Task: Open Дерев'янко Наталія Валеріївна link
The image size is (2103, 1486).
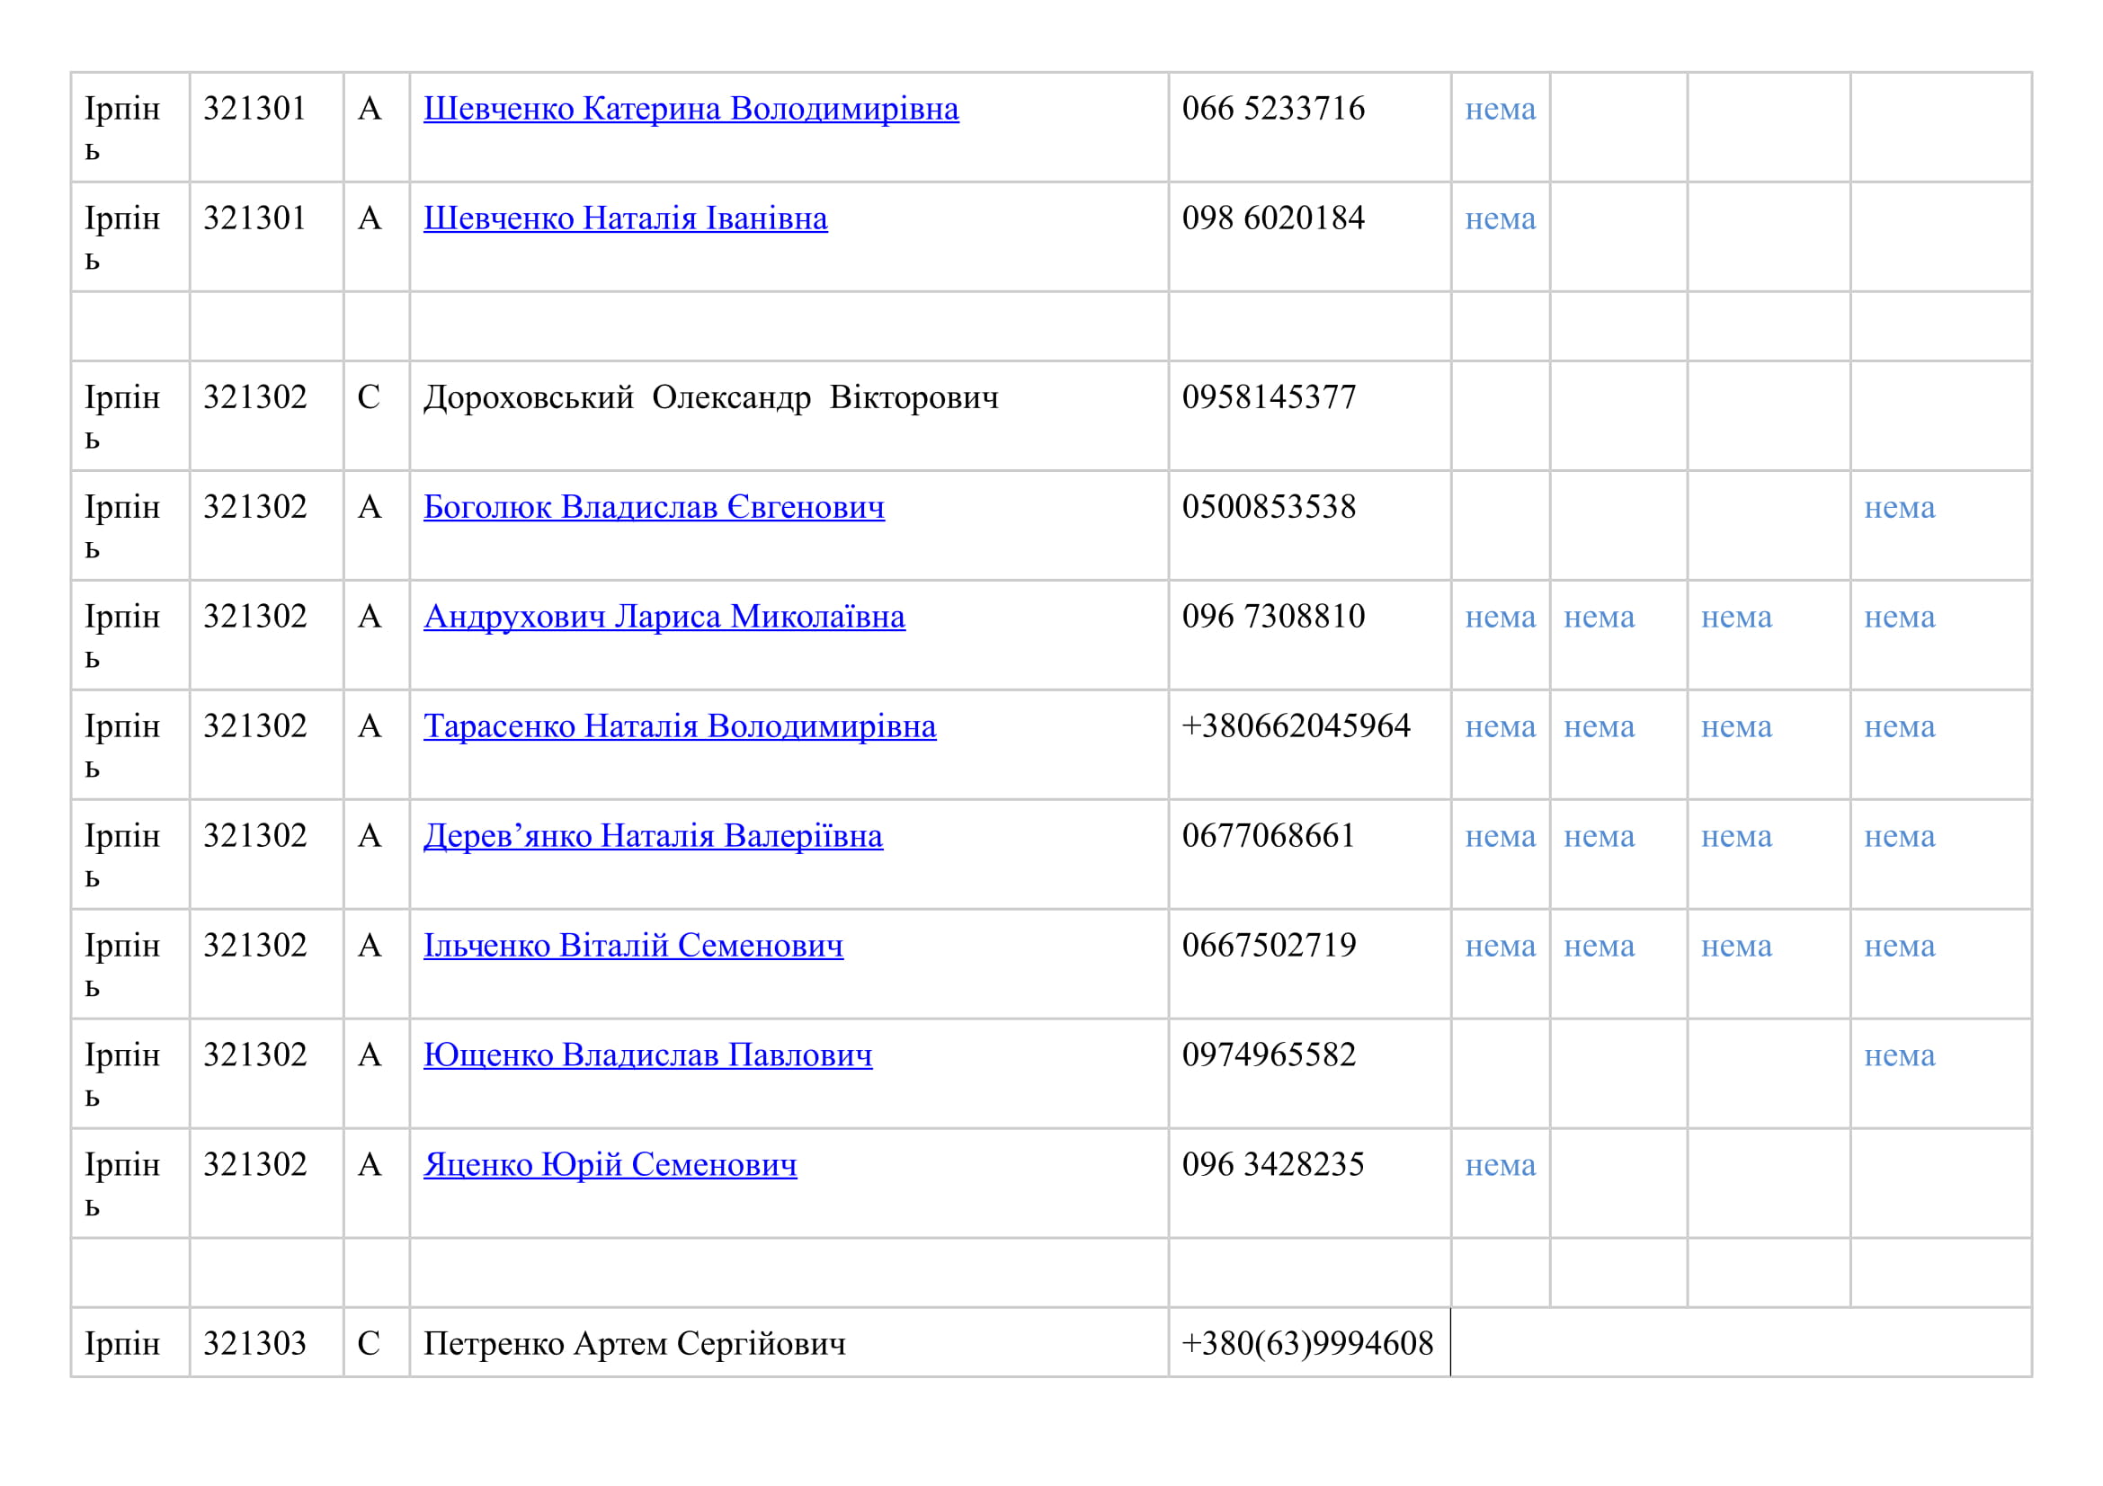Action: 652,837
